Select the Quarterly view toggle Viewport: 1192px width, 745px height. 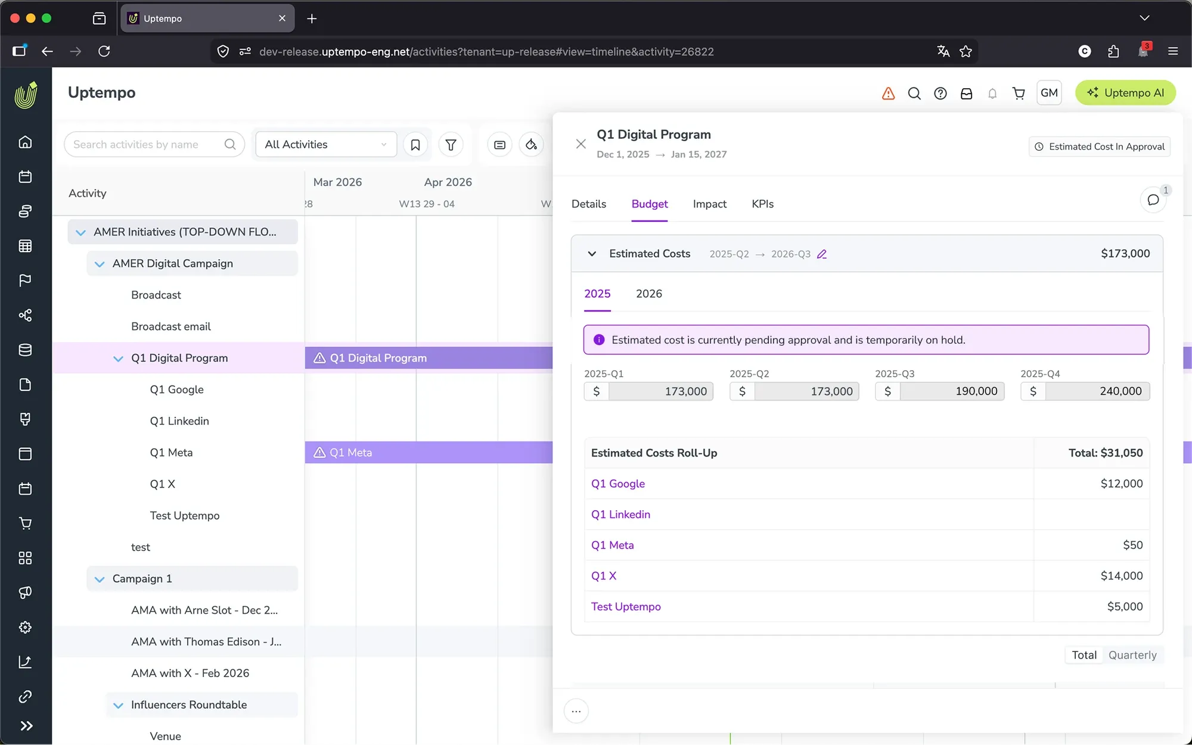coord(1132,655)
